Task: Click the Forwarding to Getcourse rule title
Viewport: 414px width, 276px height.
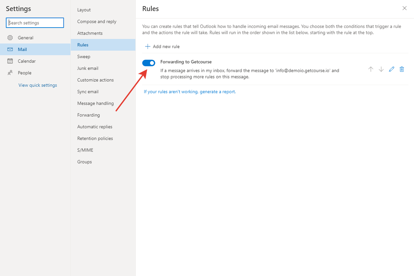Action: point(186,62)
